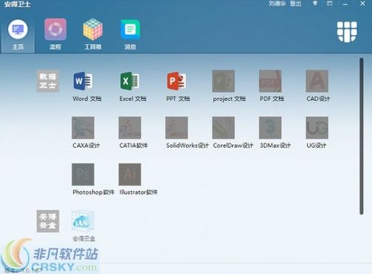The width and height of the screenshot is (372, 274).
Task: Open the Excel 文档 icon
Action: pos(129,81)
